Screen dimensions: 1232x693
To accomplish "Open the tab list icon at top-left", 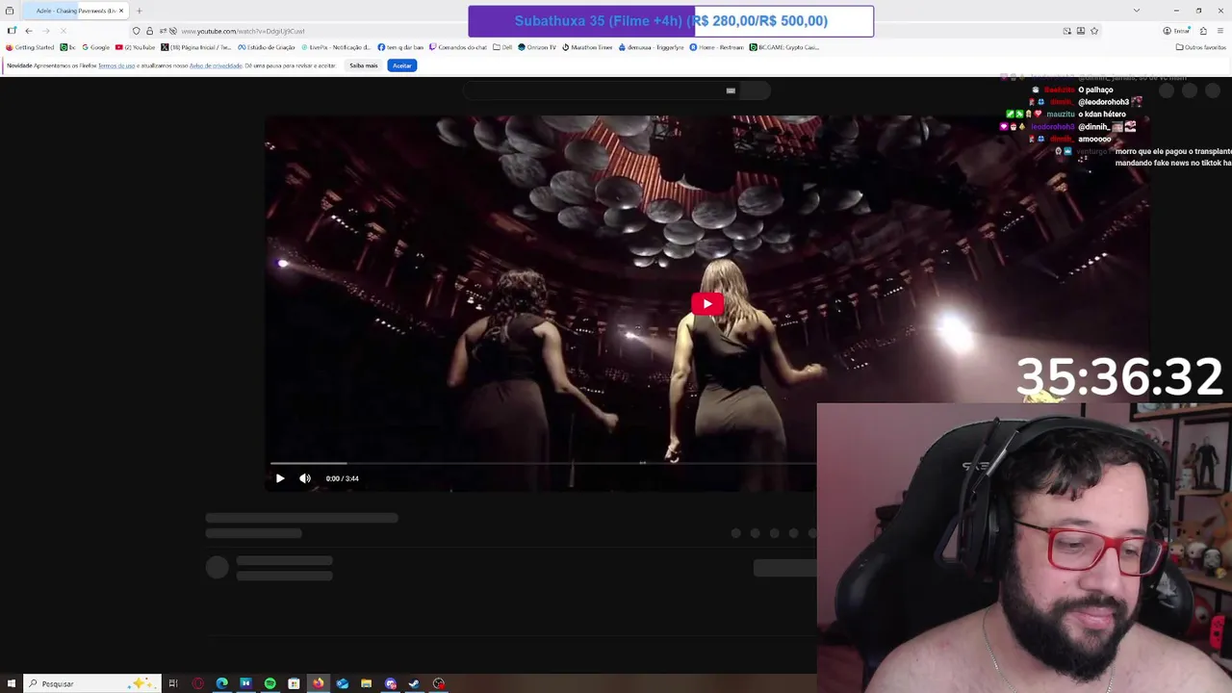I will 10,11.
